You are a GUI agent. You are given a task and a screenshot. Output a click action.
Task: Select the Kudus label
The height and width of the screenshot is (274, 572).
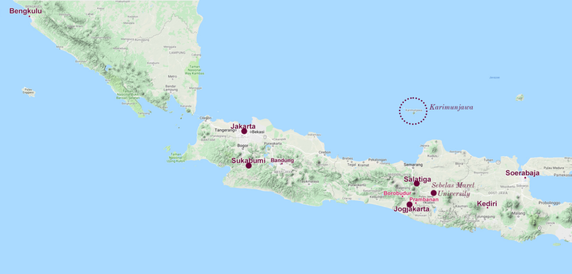(432, 156)
